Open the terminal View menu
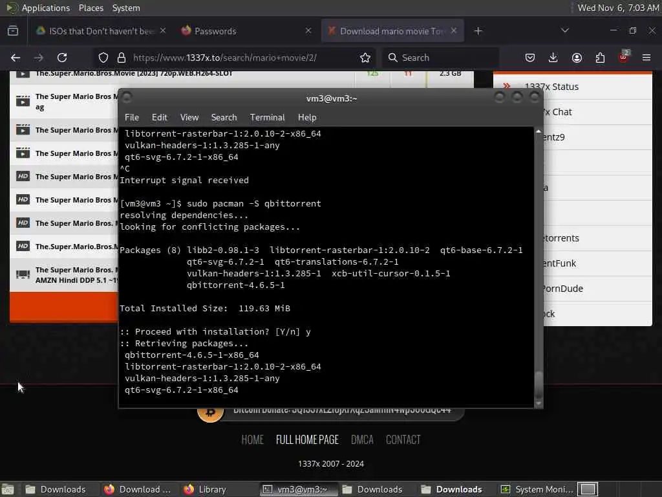 coord(189,118)
